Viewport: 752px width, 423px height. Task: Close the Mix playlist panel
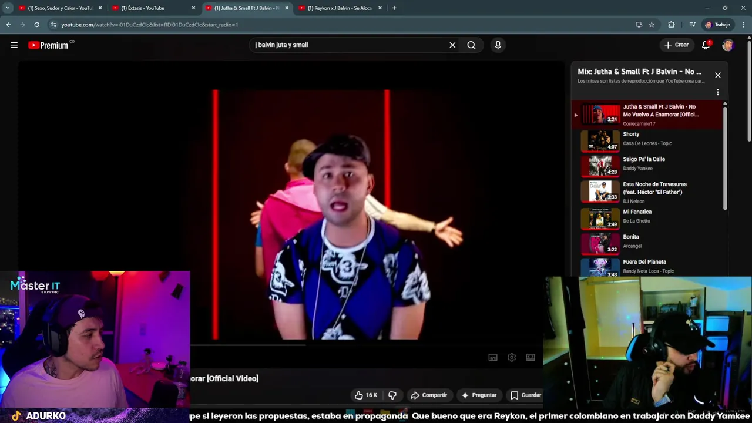[x=717, y=75]
